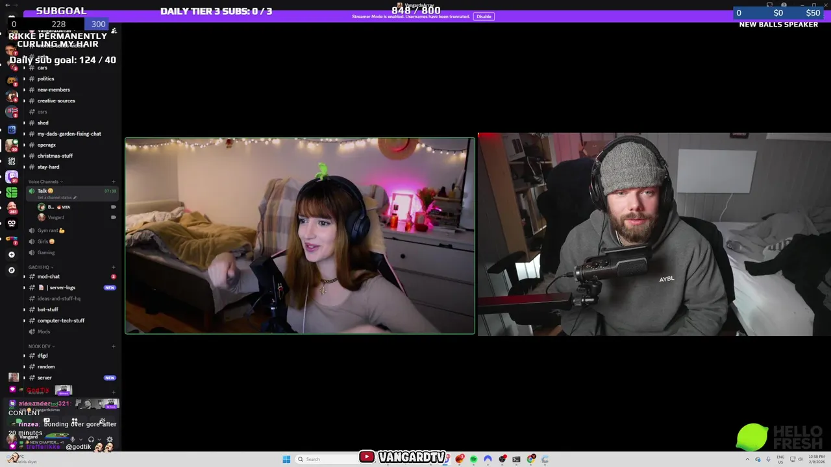Open the Twitch-logo server icon
Viewport: 831px width, 467px height.
point(12,176)
